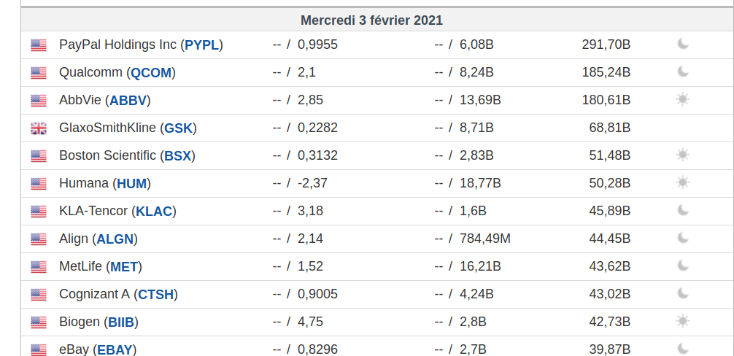
Task: Click the moon icon in KLA-Tencor row
Action: (x=683, y=211)
